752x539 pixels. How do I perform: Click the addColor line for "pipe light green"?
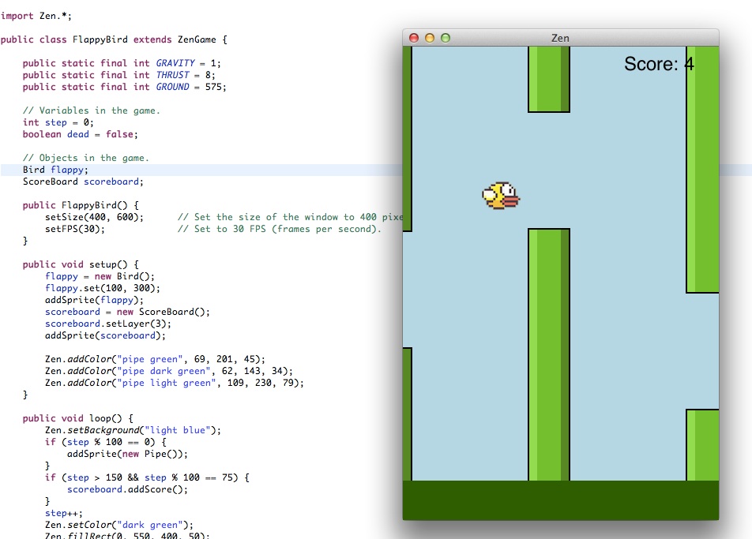(175, 383)
